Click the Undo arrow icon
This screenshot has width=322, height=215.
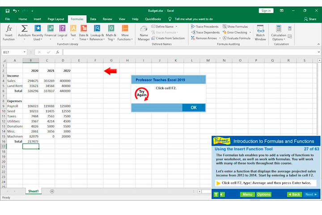coord(15,11)
